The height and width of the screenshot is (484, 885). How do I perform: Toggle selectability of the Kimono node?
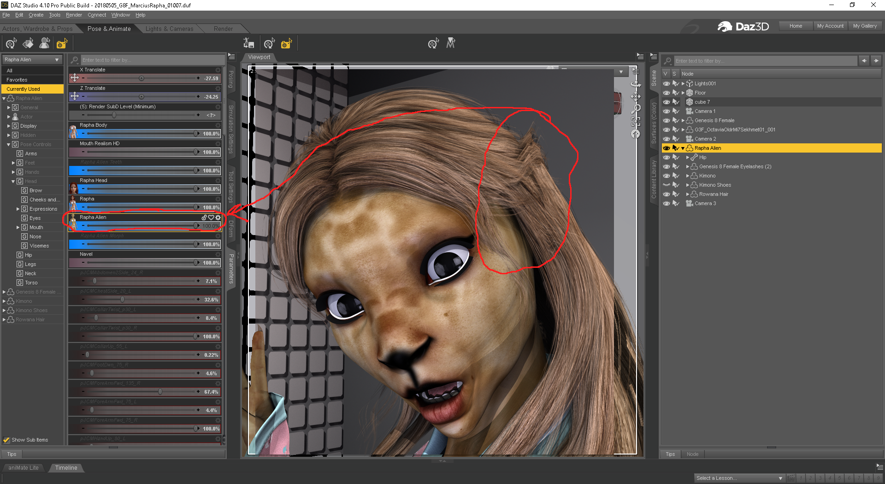676,176
